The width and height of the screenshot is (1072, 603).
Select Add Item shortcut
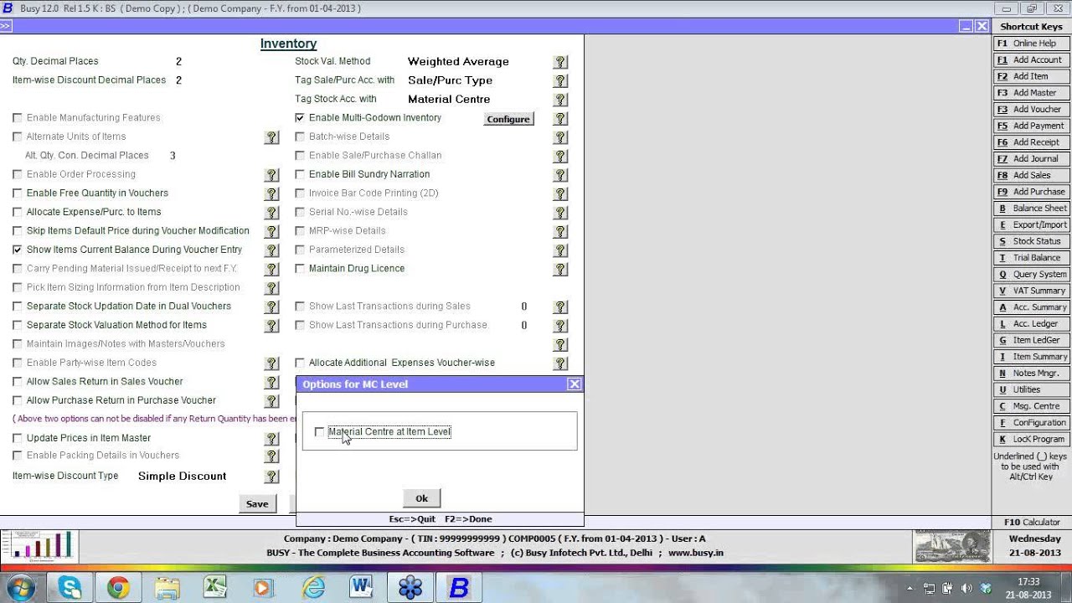(x=1032, y=76)
